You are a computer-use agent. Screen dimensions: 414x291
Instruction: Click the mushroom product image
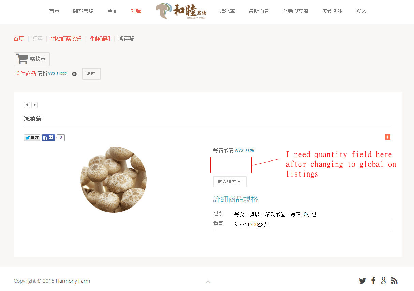114,180
